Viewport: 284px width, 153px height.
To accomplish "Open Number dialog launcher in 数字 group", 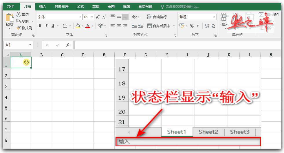I will coord(216,36).
